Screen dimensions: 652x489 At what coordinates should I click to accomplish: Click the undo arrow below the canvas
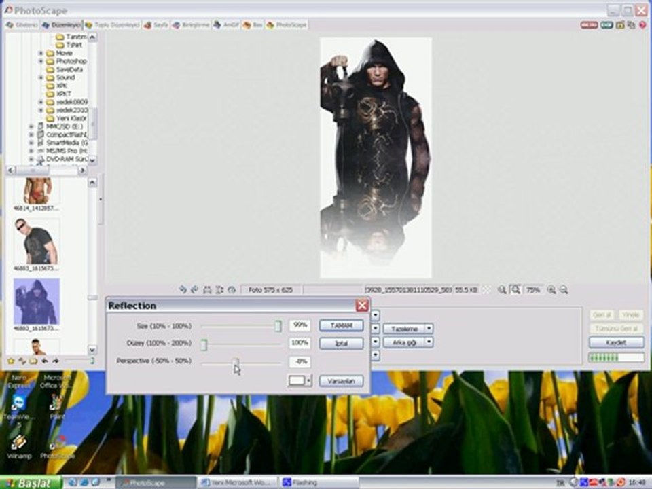click(183, 290)
